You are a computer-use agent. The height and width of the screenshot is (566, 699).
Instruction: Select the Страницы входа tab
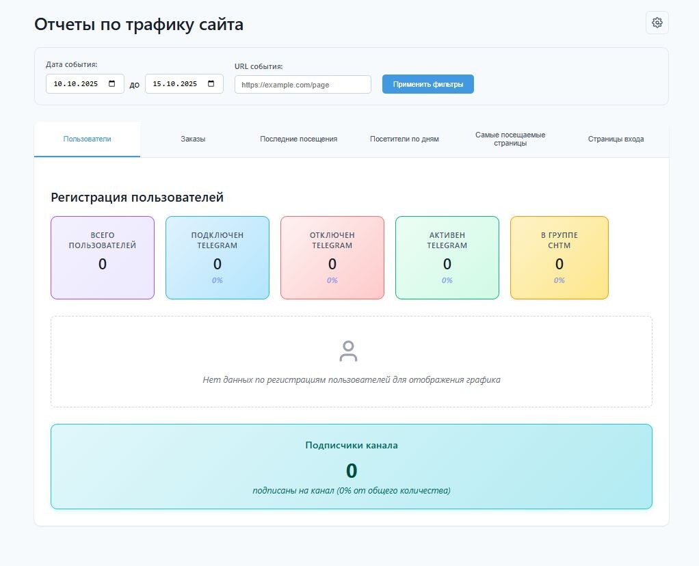click(616, 139)
